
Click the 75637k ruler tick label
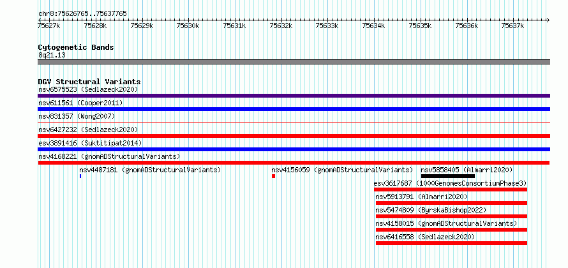tap(512, 26)
